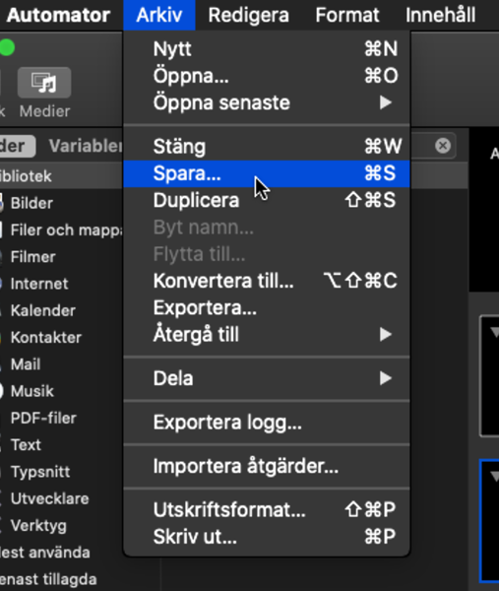Screen dimensions: 499x591
Task: Choose Spara… from the Arkiv menu
Action: pyautogui.click(x=267, y=173)
